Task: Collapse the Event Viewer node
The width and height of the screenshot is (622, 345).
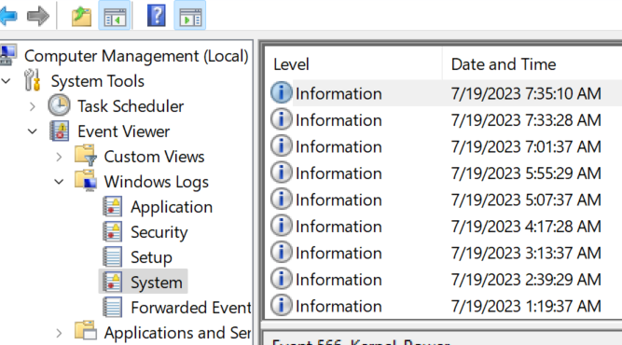Action: tap(33, 131)
